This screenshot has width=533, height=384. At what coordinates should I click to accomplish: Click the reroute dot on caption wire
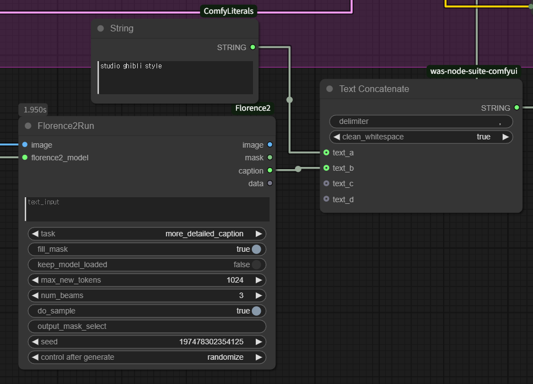click(x=298, y=169)
